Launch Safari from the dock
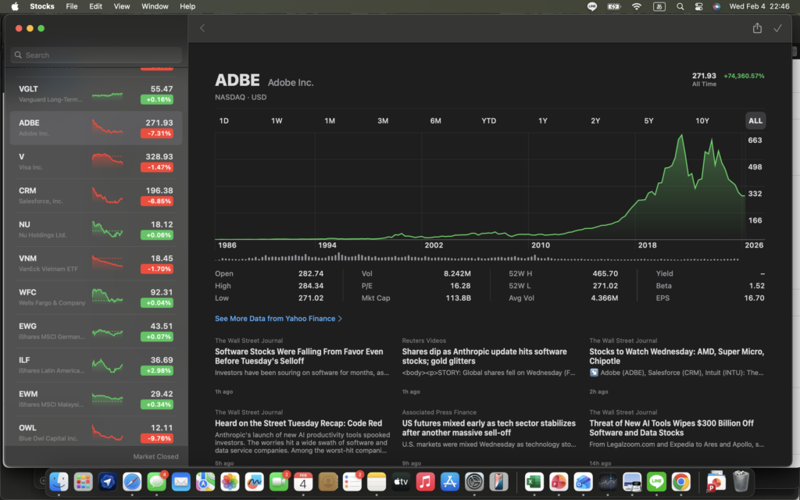Image resolution: width=800 pixels, height=500 pixels. (x=132, y=482)
